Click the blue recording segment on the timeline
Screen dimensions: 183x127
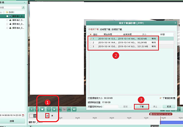(171, 122)
